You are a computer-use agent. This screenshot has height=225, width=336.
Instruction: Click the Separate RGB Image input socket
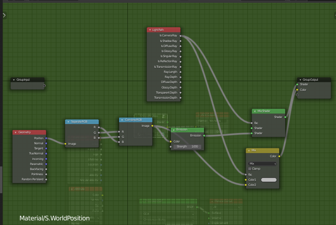[x=66, y=144]
